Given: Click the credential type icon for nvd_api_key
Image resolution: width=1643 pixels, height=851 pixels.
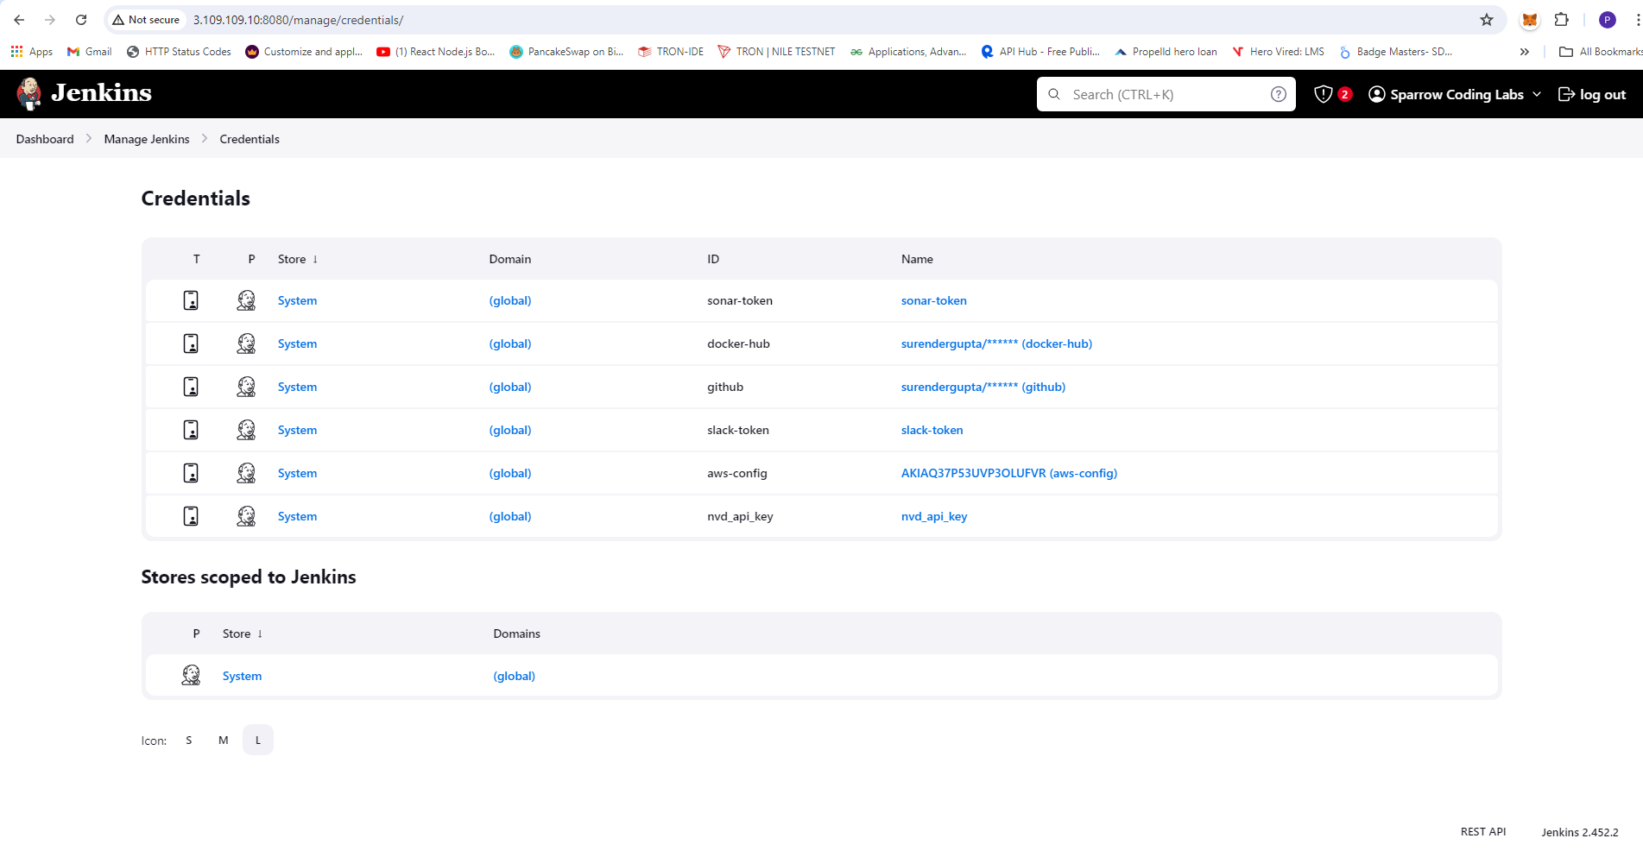Looking at the screenshot, I should pyautogui.click(x=191, y=516).
